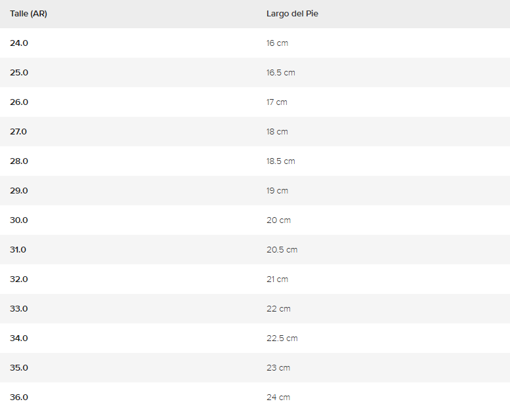Click the Largo del Pie column header

pyautogui.click(x=292, y=14)
